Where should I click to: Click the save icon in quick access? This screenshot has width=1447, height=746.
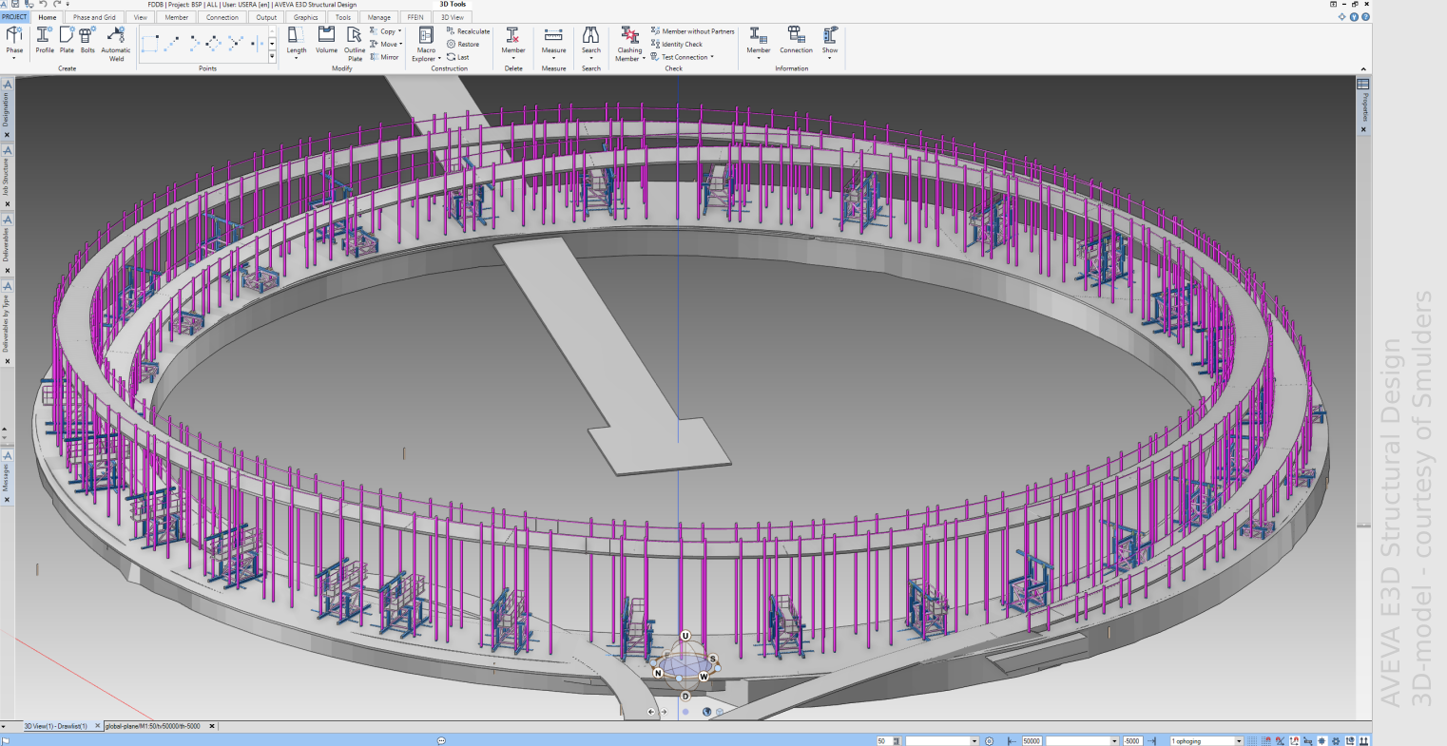[14, 5]
